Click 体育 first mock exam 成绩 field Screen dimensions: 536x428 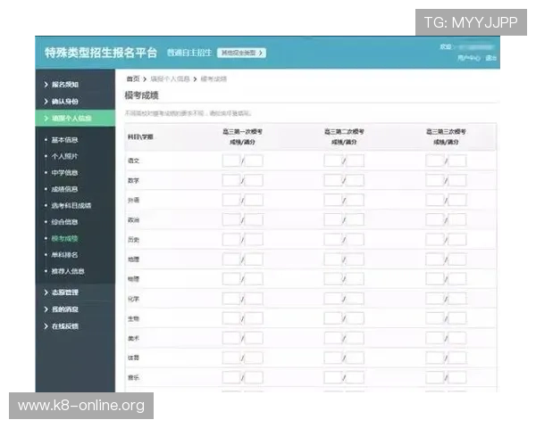231,358
